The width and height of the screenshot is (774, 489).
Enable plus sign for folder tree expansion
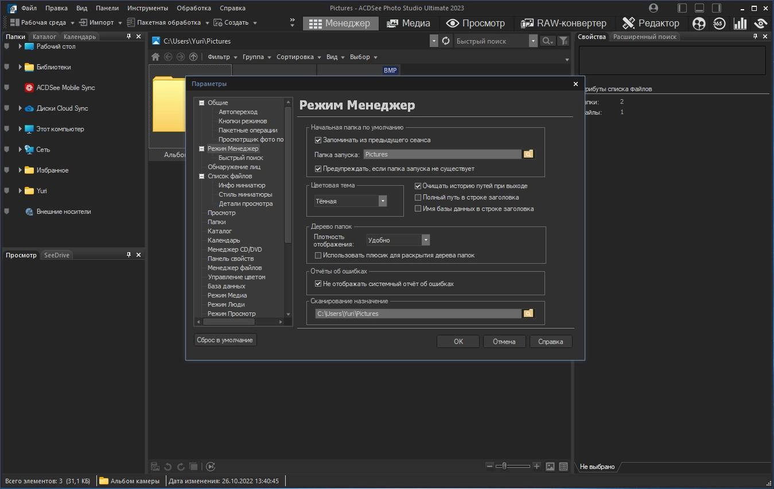[x=318, y=255]
